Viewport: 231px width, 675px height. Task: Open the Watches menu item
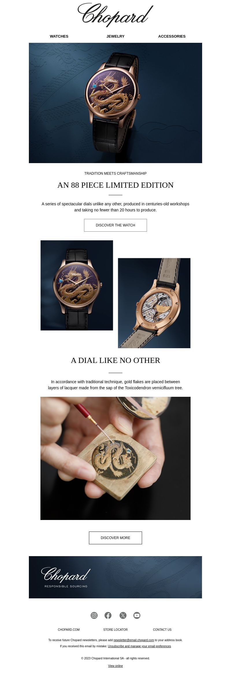(x=59, y=36)
